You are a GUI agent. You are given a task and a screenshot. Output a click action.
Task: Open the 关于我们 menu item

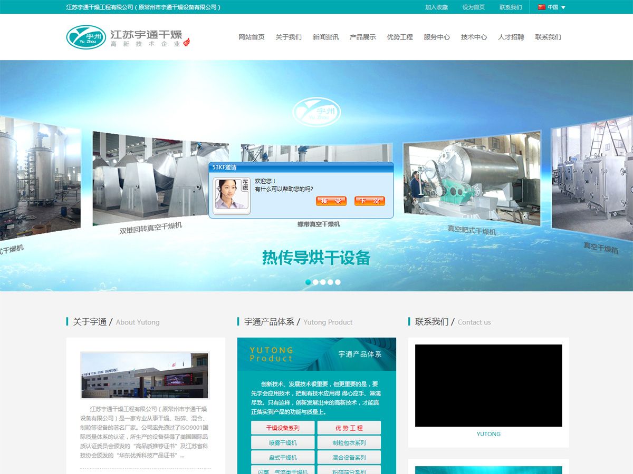point(289,37)
